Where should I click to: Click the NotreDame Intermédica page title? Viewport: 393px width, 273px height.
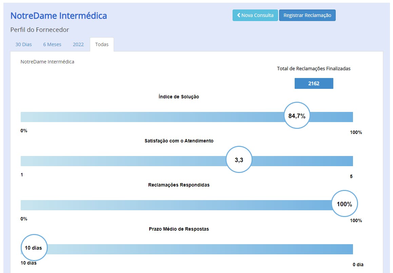(x=59, y=16)
